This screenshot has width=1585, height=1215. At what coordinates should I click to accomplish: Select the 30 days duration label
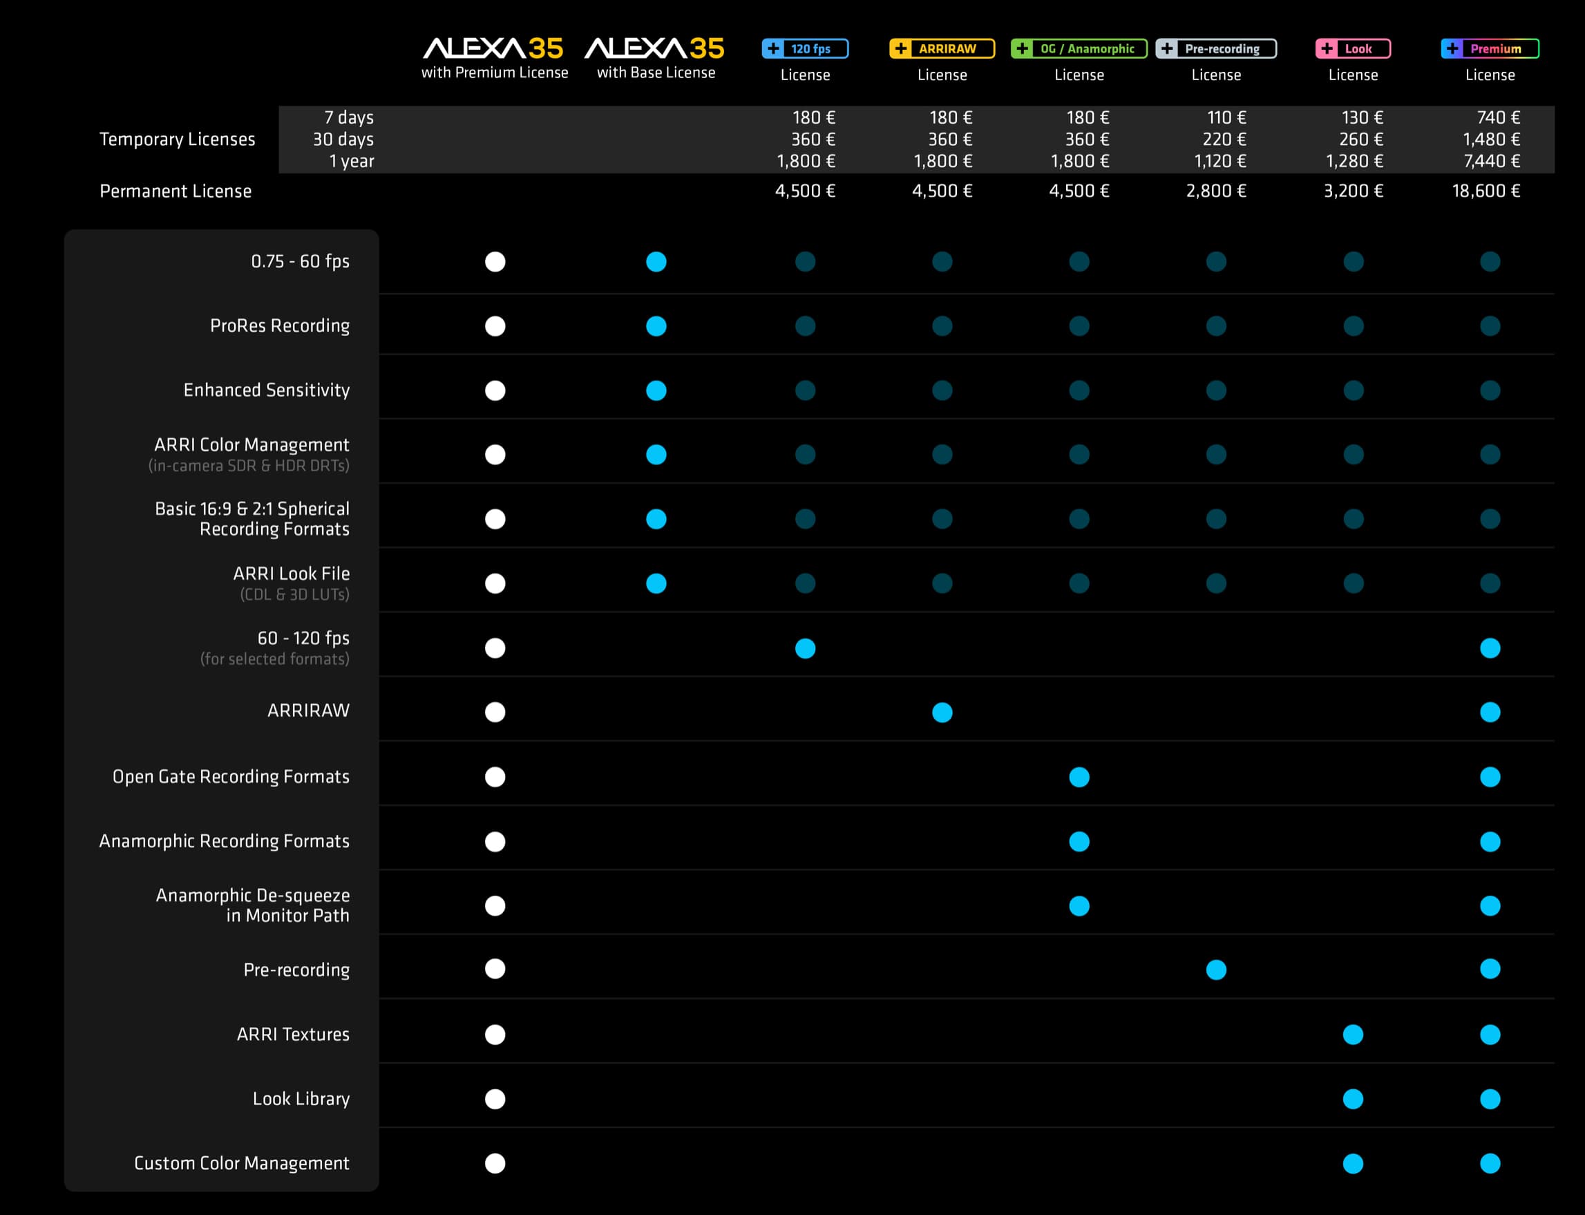tap(343, 139)
